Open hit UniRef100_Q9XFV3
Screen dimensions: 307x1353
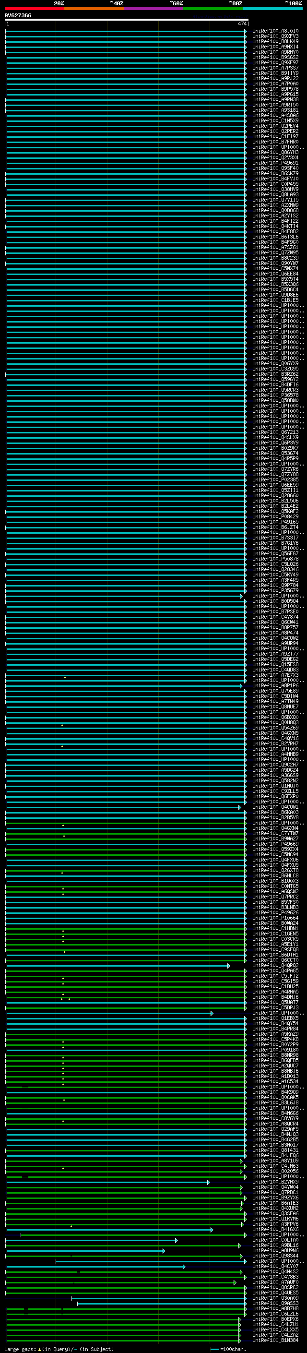[x=275, y=36]
